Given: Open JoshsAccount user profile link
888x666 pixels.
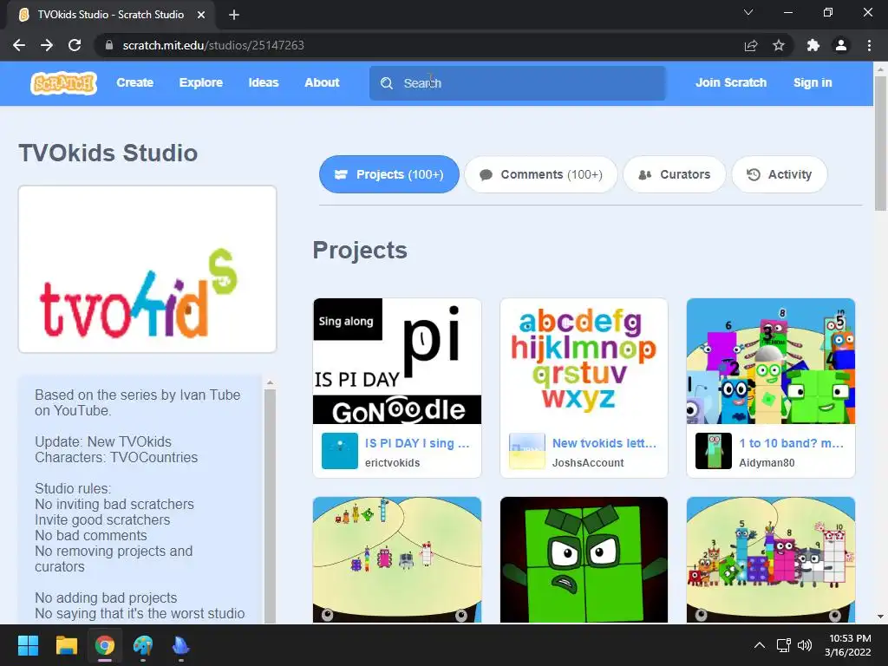Looking at the screenshot, I should pyautogui.click(x=588, y=463).
